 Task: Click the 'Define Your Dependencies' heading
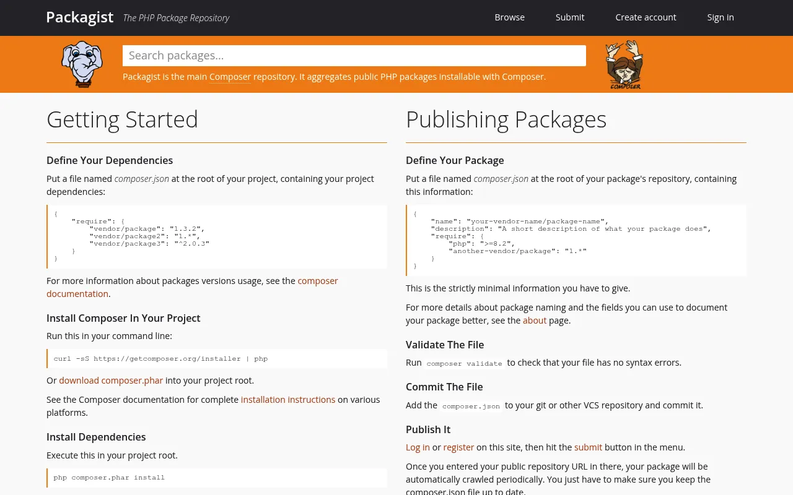point(110,160)
